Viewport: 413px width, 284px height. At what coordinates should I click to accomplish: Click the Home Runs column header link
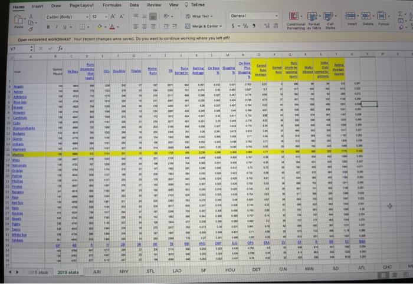(152, 71)
